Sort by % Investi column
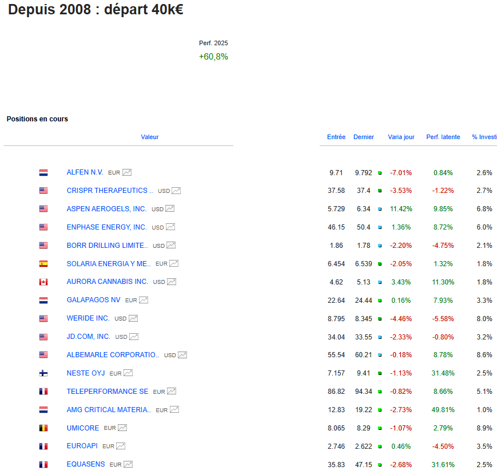Image resolution: width=497 pixels, height=474 pixels. point(484,137)
